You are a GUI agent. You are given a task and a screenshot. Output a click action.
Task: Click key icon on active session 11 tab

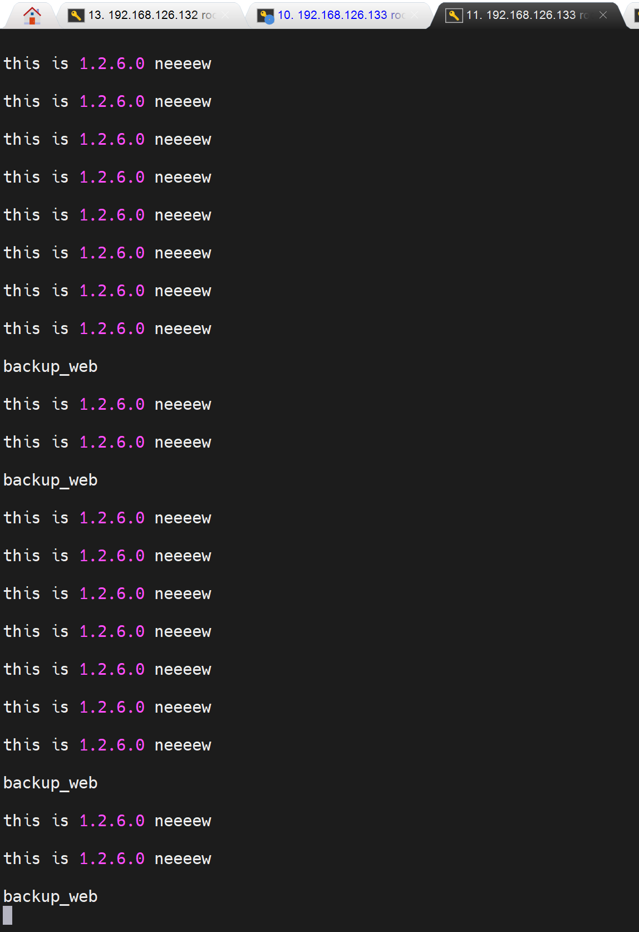pyautogui.click(x=454, y=15)
